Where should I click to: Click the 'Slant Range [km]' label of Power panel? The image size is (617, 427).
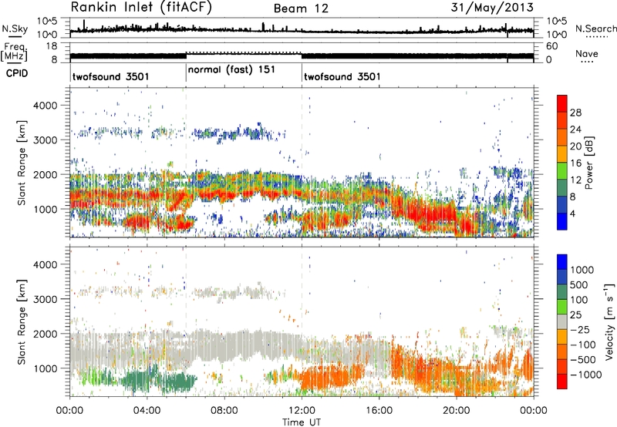point(22,163)
